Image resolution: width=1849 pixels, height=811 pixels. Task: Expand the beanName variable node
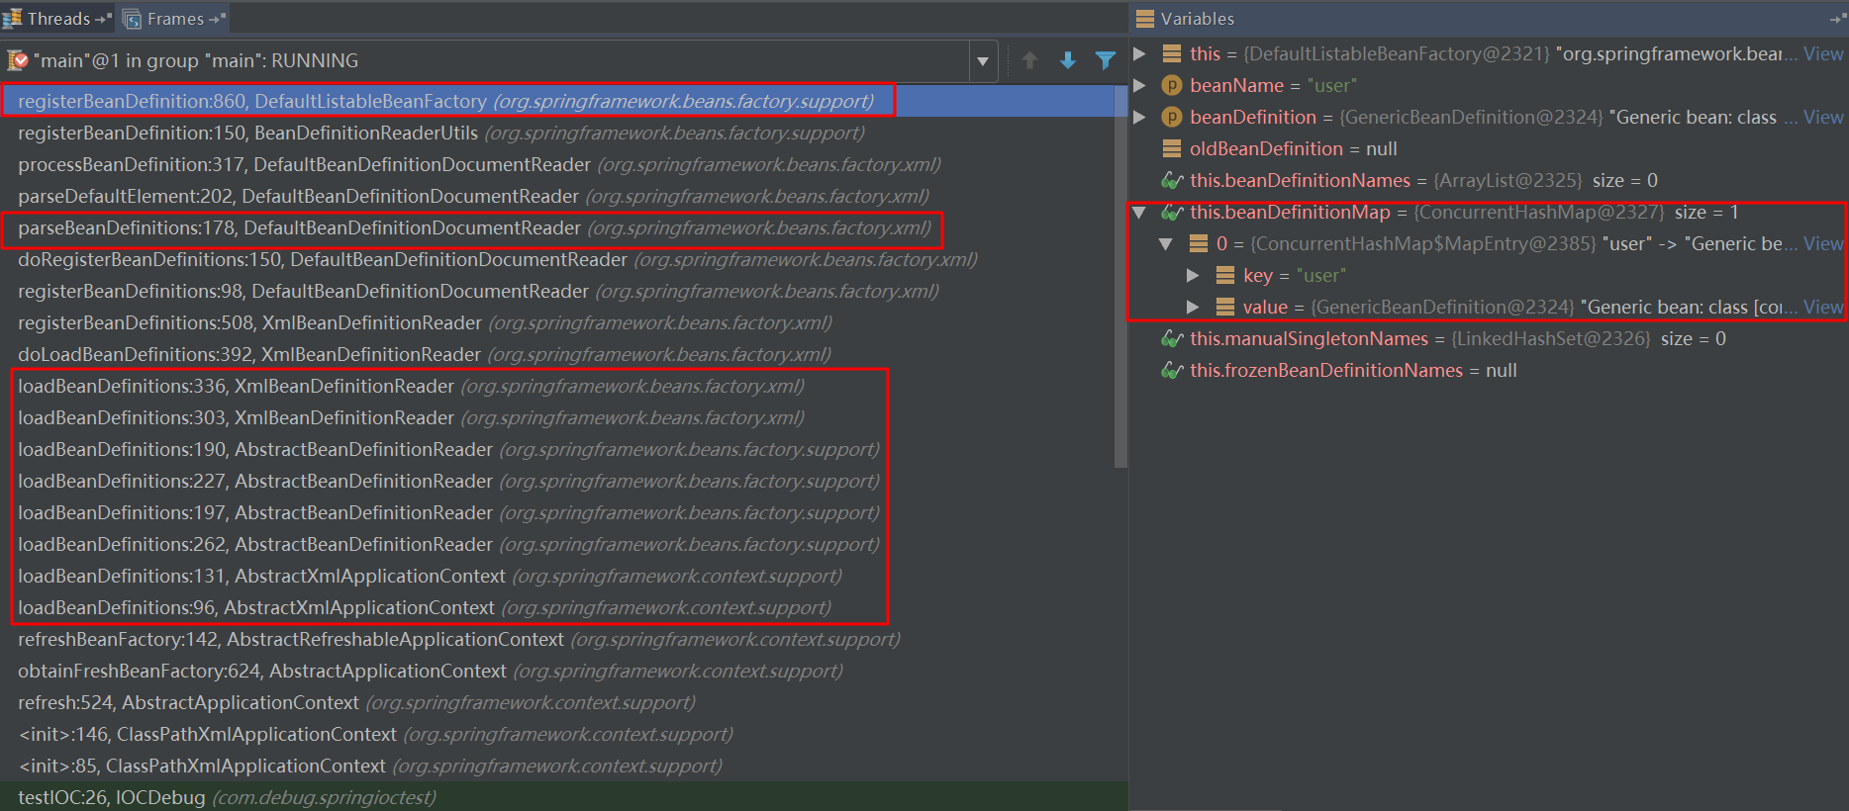(x=1139, y=85)
